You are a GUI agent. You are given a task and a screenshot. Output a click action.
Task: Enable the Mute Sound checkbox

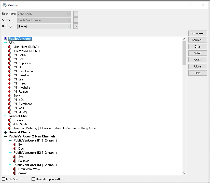4,179
